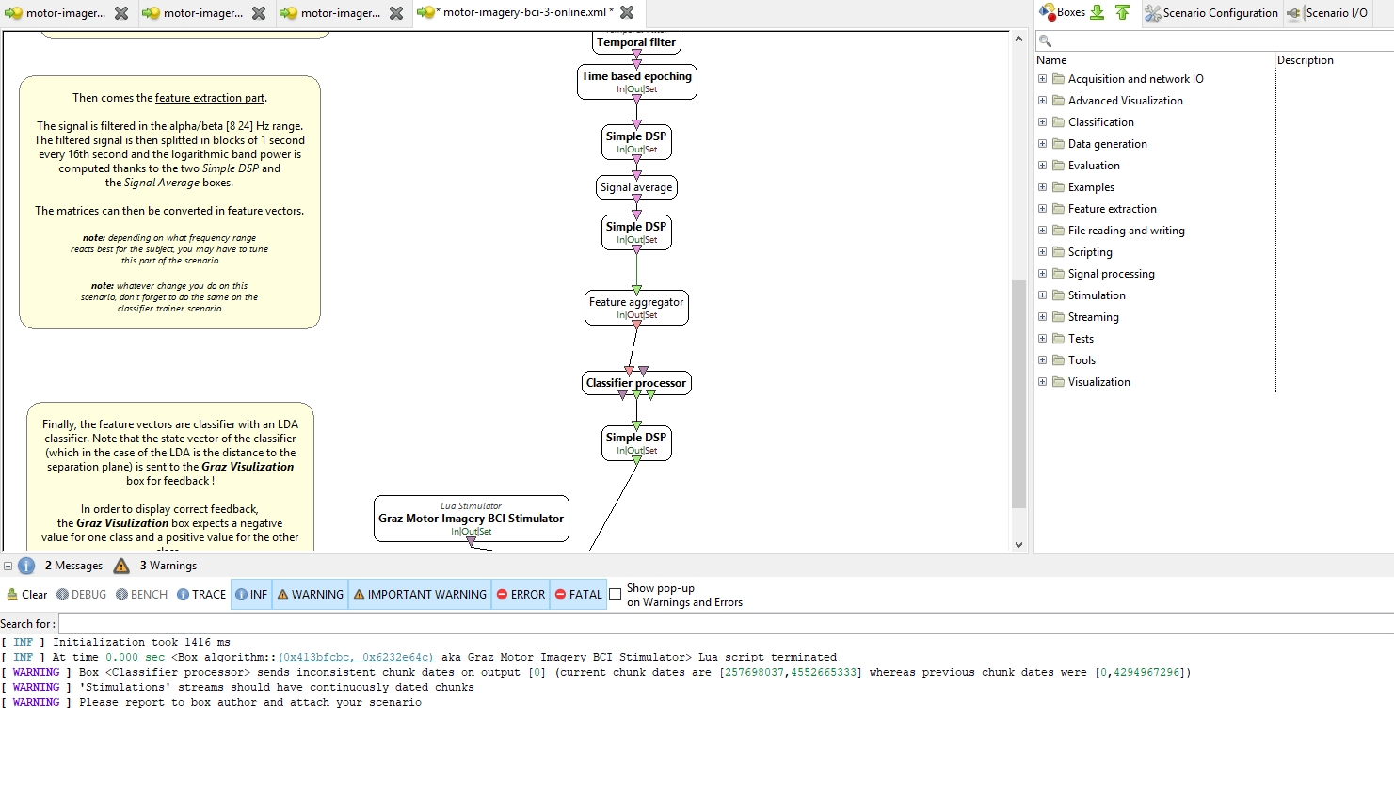The width and height of the screenshot is (1394, 798).
Task: Select the Temporal filter box
Action: (x=636, y=41)
